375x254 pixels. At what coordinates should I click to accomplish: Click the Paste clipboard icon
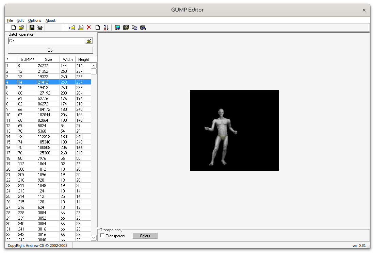143,28
